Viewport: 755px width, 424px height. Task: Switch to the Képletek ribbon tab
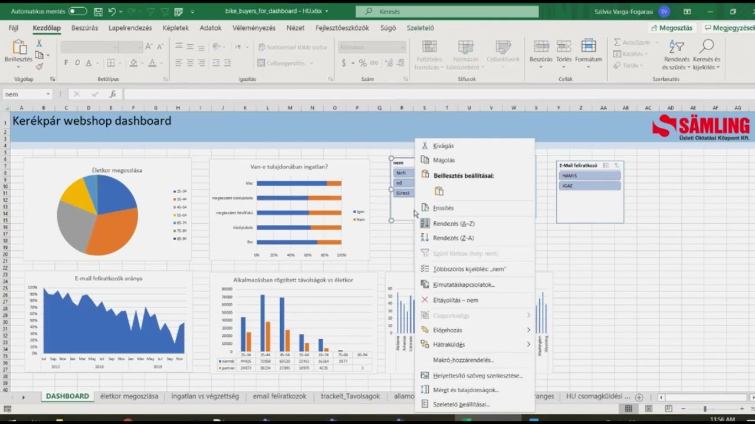[x=176, y=28]
